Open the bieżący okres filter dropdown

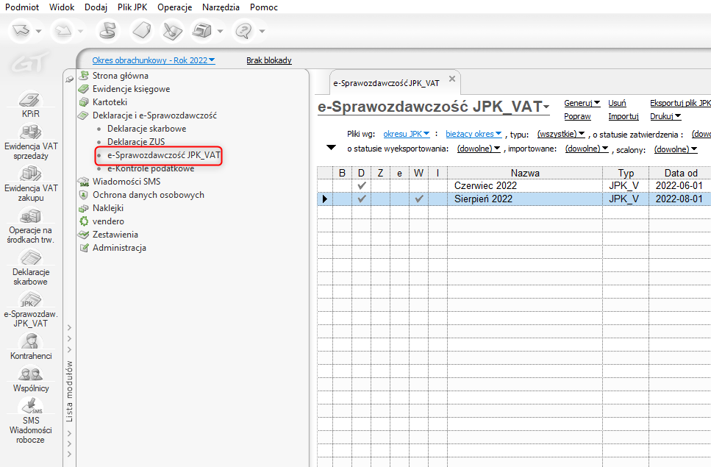474,134
